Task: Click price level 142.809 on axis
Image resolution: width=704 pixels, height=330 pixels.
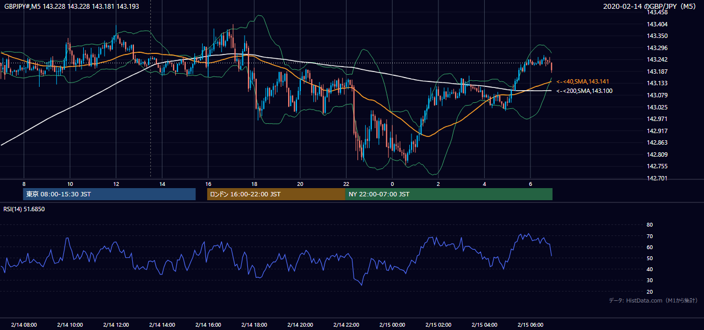Action: point(657,155)
